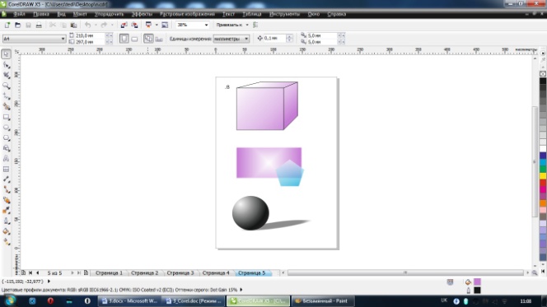Select the Rectangle tool in toolbox

coord(7,117)
